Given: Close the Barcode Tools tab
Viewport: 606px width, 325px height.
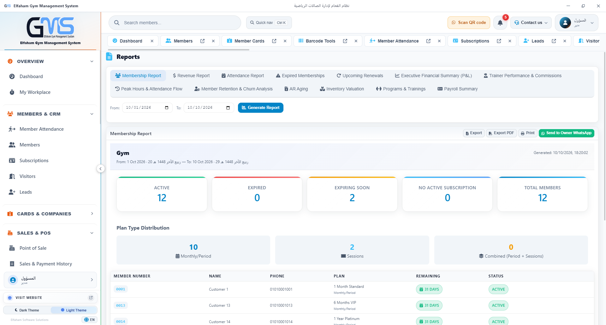Looking at the screenshot, I should click(x=356, y=41).
